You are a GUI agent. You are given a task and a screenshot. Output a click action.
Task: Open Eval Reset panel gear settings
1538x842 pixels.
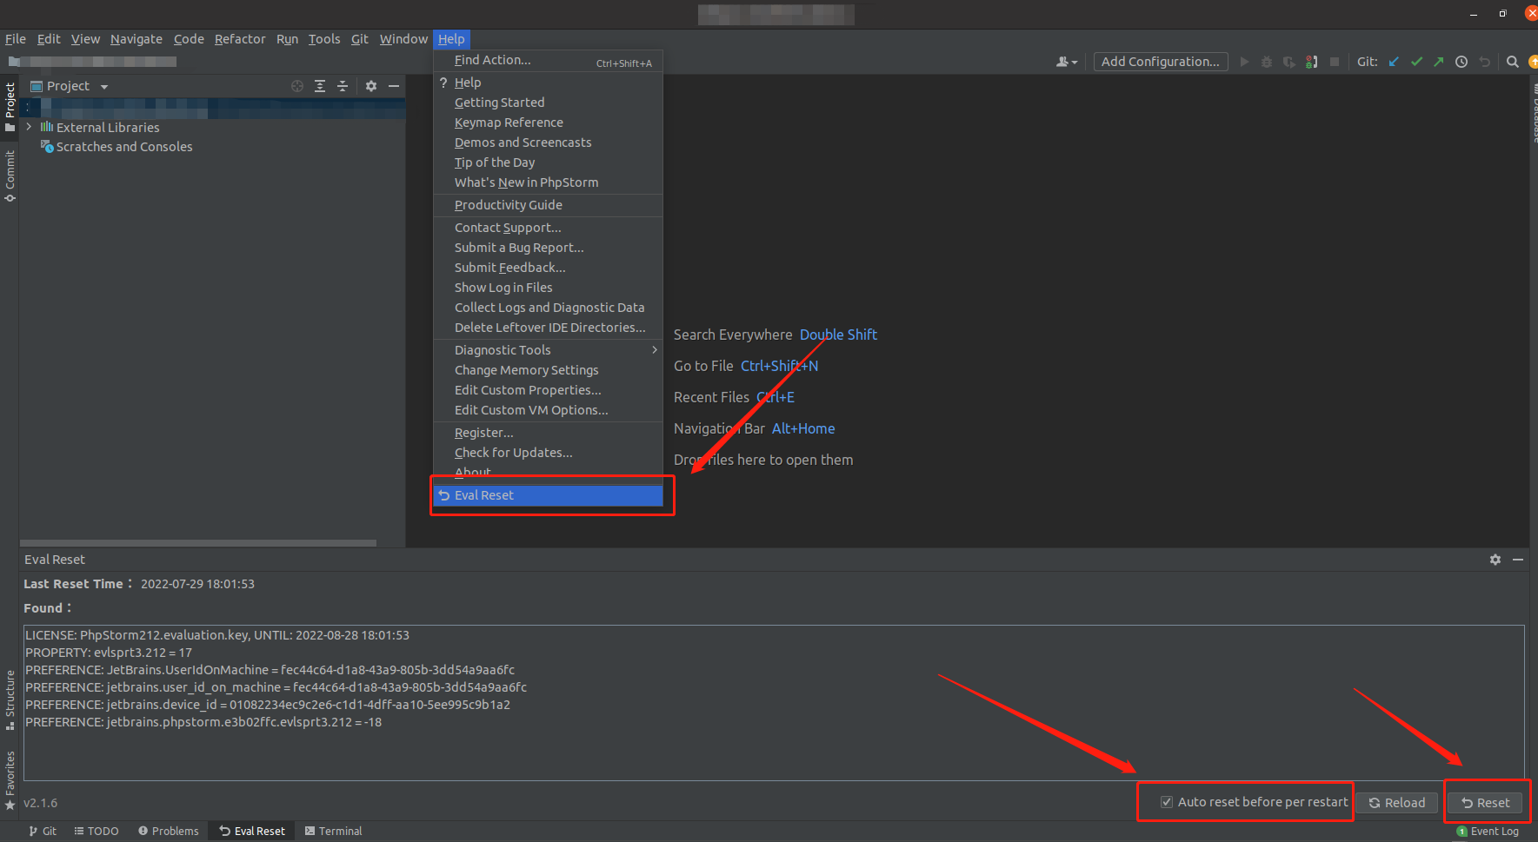[1495, 560]
